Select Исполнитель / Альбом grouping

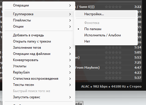tap(106, 35)
